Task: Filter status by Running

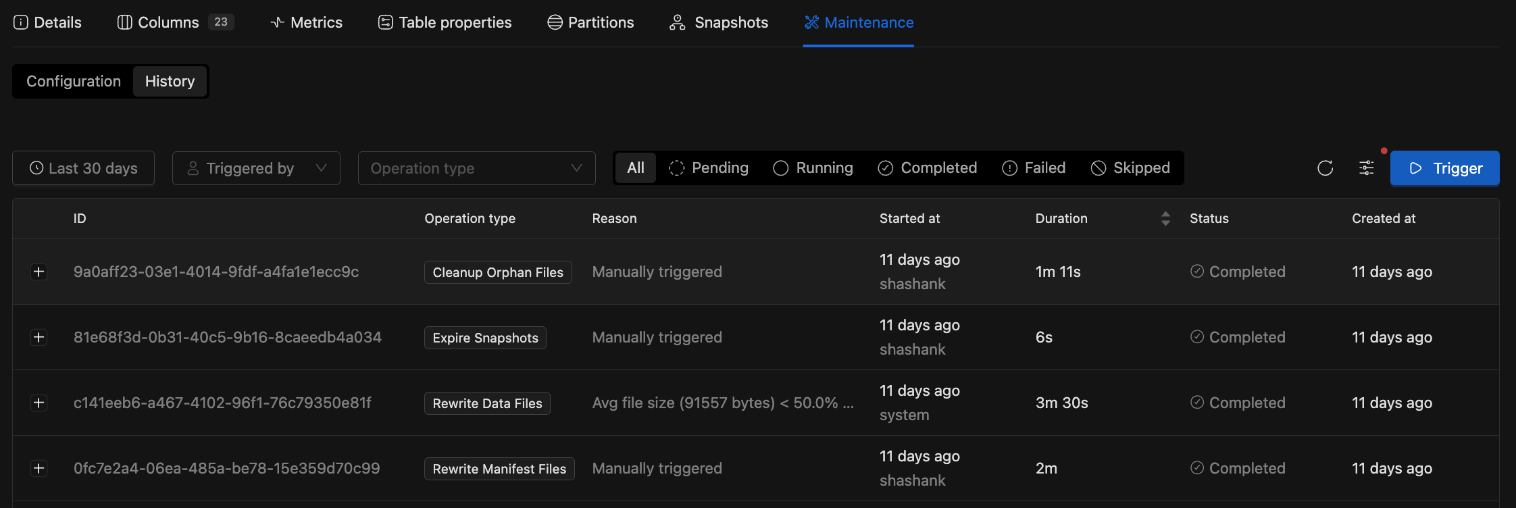Action: point(813,168)
